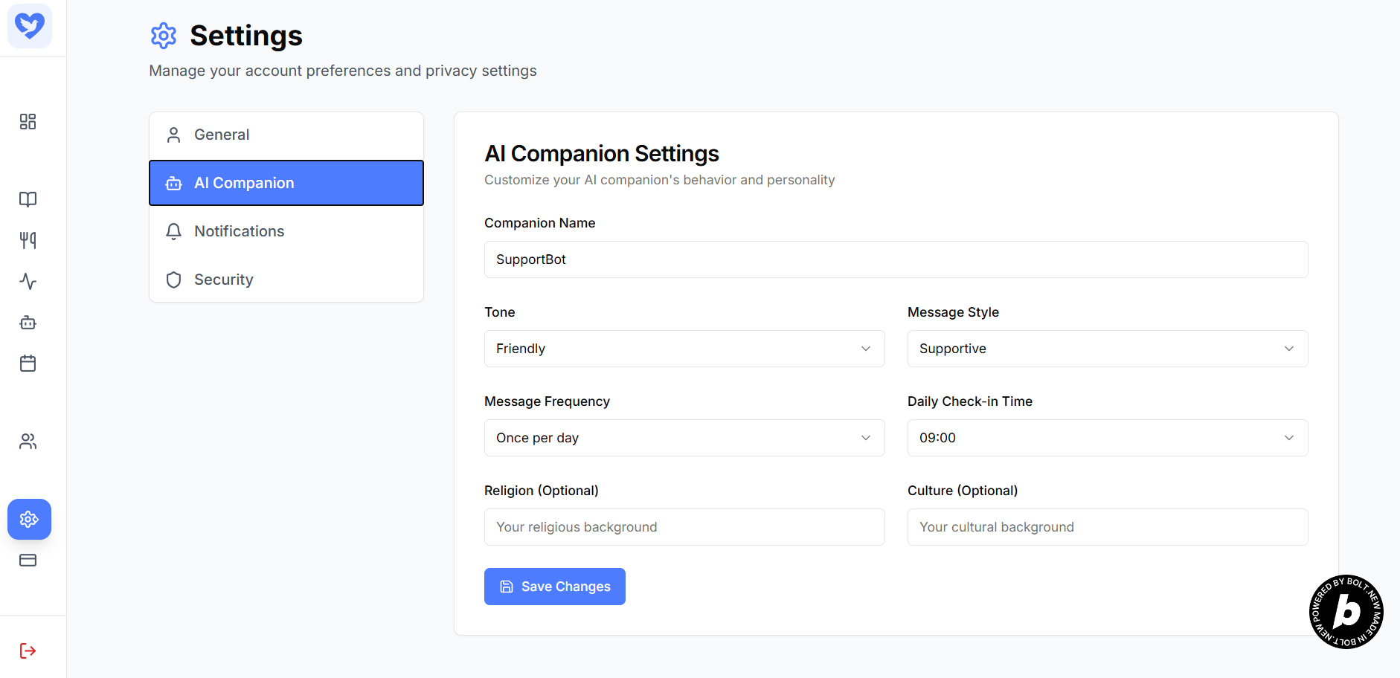Open the calendar icon in sidebar
The width and height of the screenshot is (1400, 678).
point(28,364)
